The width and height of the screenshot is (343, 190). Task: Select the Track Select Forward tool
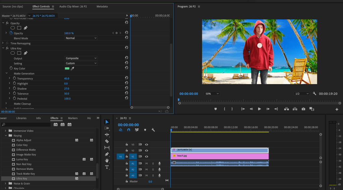pos(107,128)
